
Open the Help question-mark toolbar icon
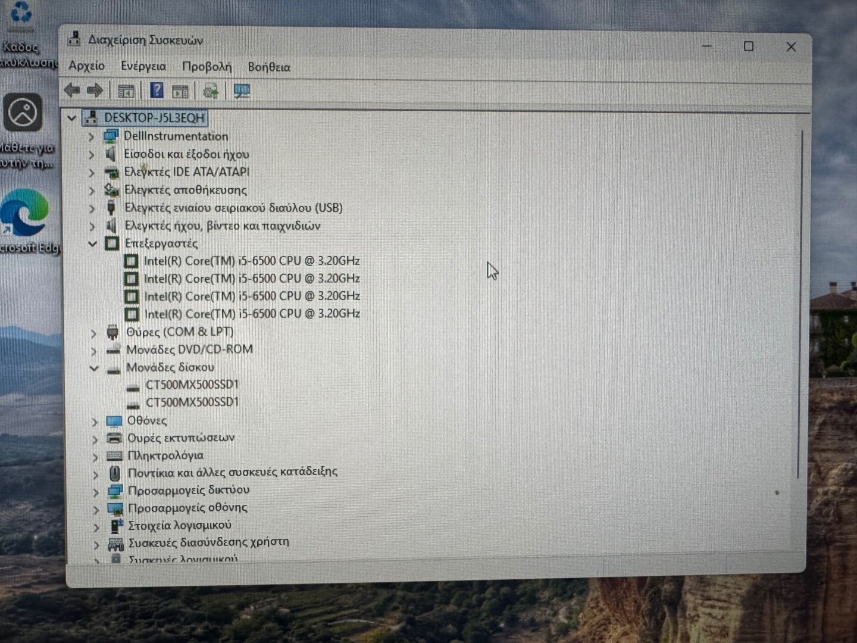click(x=157, y=90)
